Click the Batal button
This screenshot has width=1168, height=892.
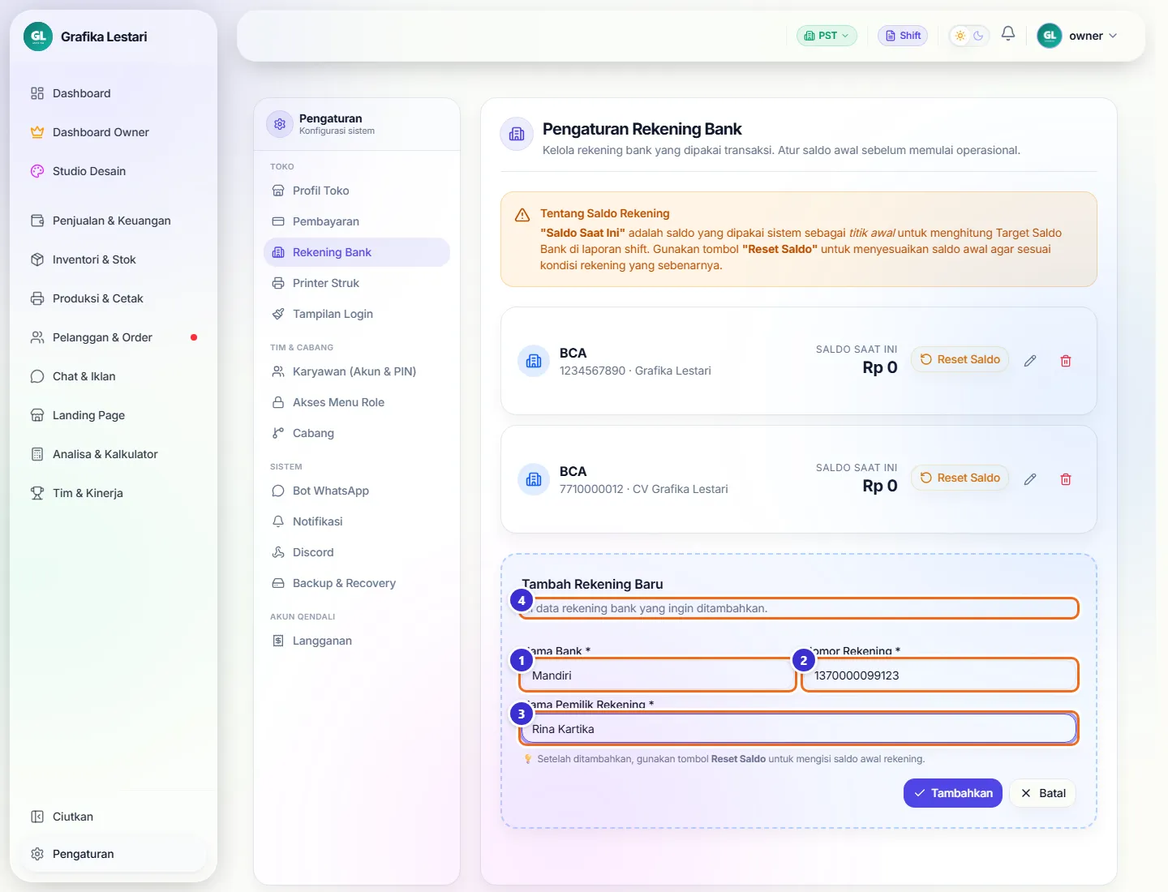coord(1043,793)
